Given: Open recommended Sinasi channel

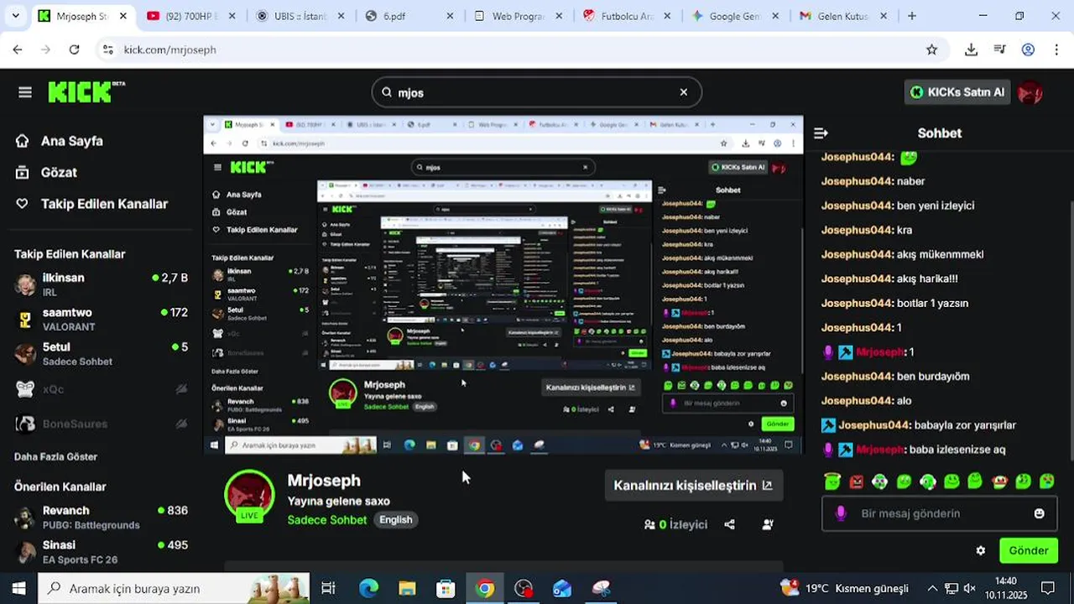Looking at the screenshot, I should point(101,551).
